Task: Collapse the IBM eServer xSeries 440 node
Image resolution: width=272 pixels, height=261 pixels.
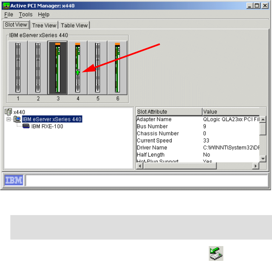Action: pyautogui.click(x=8, y=119)
